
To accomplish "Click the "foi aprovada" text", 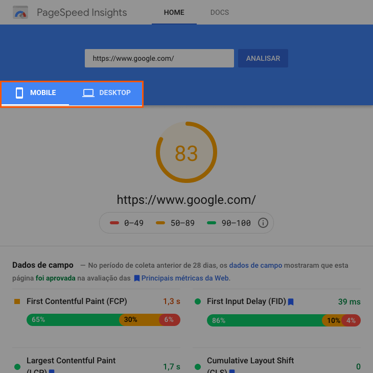I will [x=55, y=278].
